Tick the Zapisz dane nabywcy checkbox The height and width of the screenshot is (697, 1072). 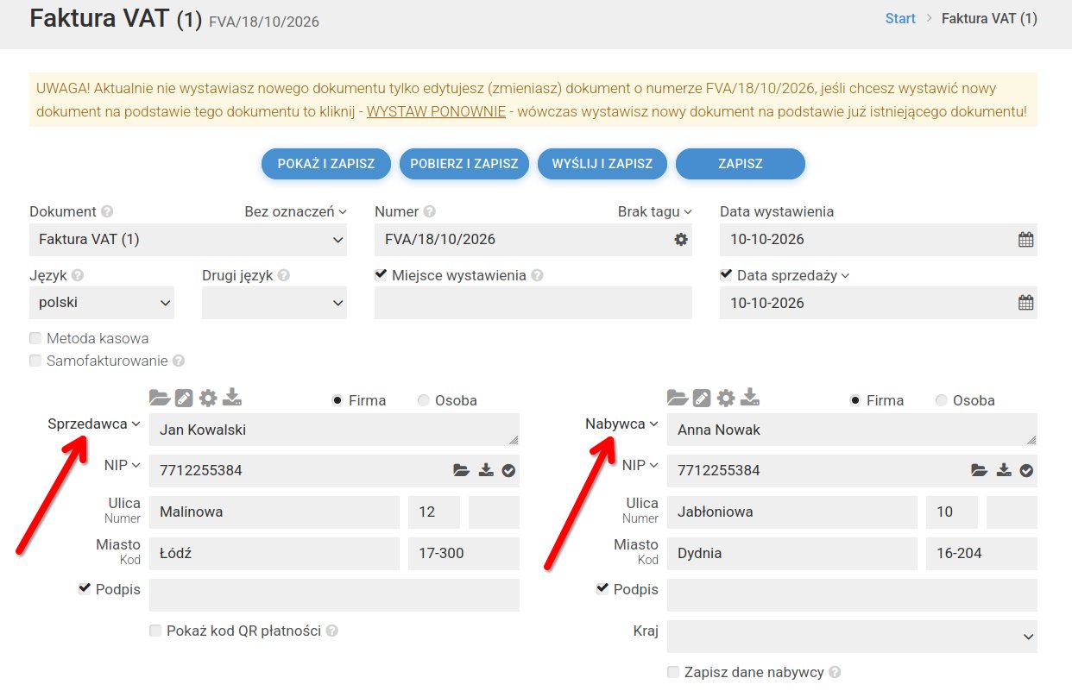pos(673,671)
